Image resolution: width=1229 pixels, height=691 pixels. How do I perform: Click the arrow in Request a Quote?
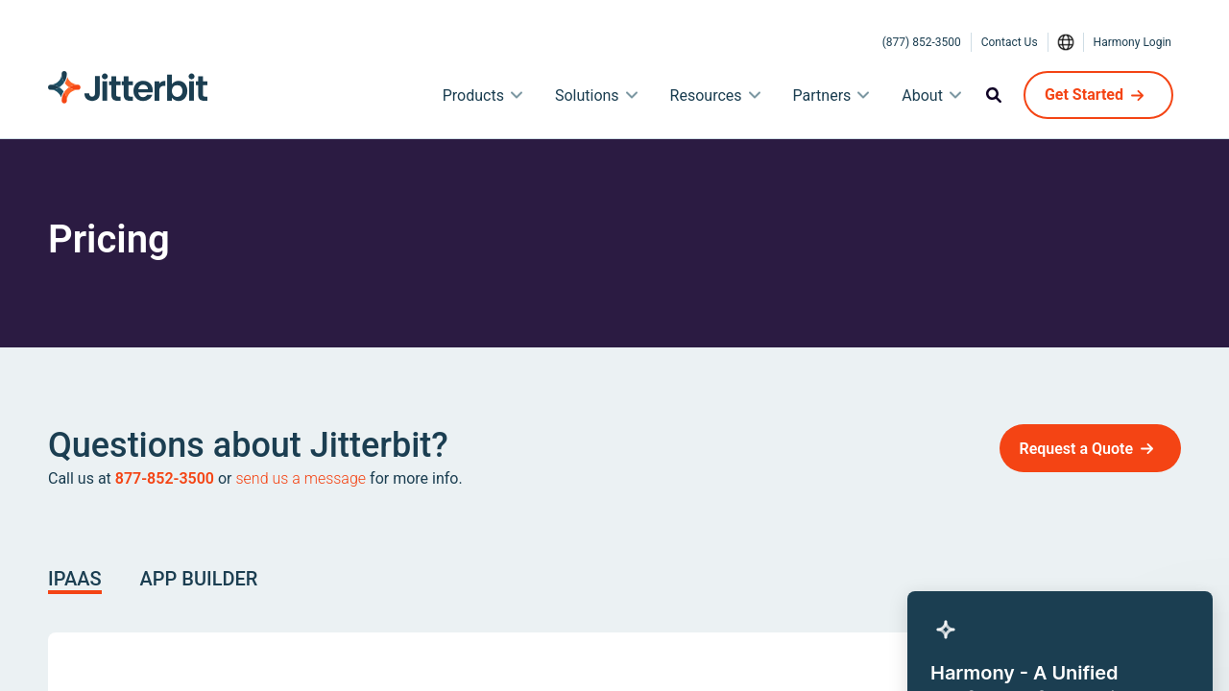pos(1147,449)
